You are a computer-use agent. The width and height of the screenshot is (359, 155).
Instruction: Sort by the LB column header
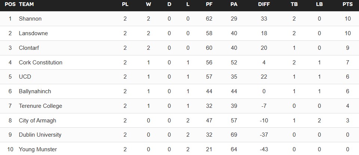click(x=319, y=4)
